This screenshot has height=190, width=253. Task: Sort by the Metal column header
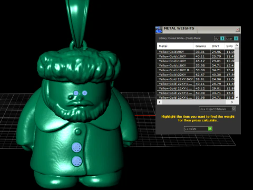pyautogui.click(x=176, y=46)
